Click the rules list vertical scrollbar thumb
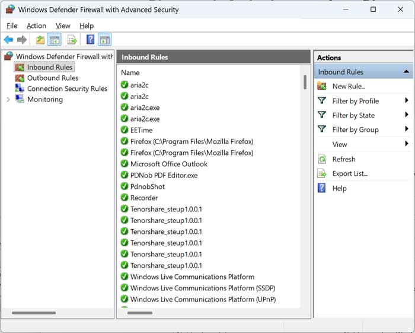 coord(305,82)
